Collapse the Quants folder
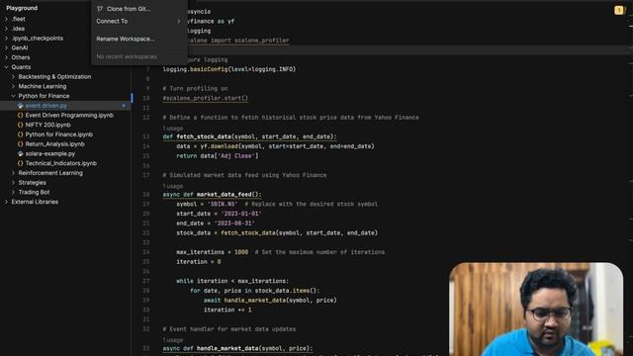Image resolution: width=633 pixels, height=356 pixels. coord(6,67)
